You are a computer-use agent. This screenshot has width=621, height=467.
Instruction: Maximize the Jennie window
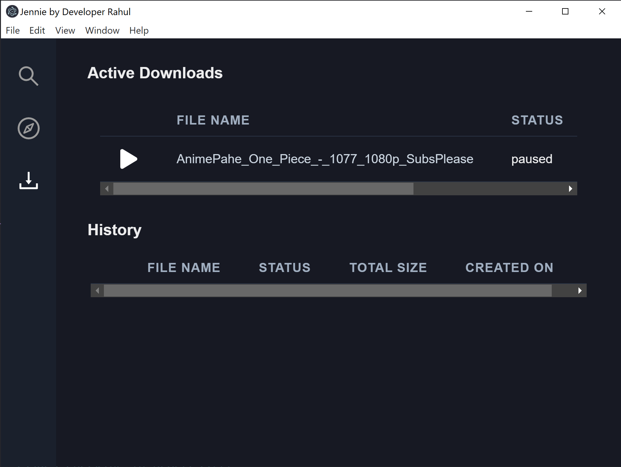[565, 12]
